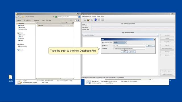Click New folder in Explorer toolbar
Image resolution: width=182 pixels, height=102 pixels.
point(49,20)
